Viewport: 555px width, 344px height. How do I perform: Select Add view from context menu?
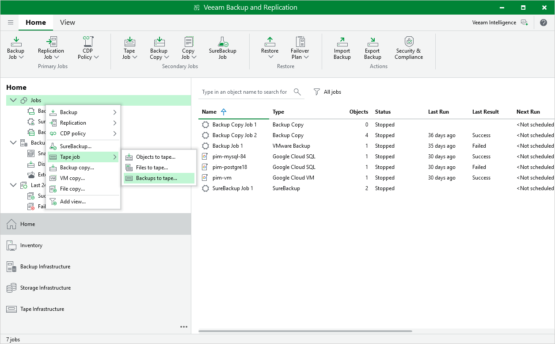click(72, 201)
